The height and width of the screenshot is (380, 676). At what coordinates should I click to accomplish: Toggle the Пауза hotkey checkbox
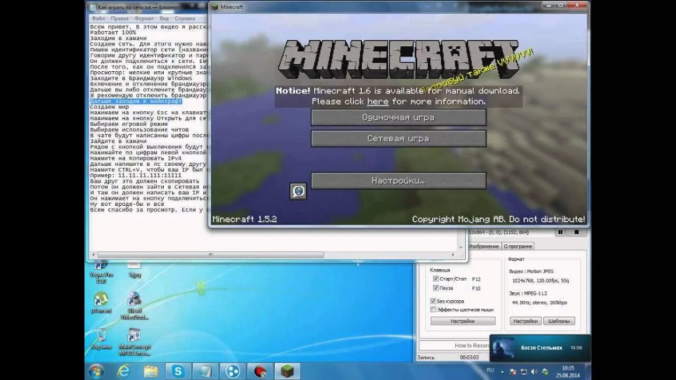[436, 288]
